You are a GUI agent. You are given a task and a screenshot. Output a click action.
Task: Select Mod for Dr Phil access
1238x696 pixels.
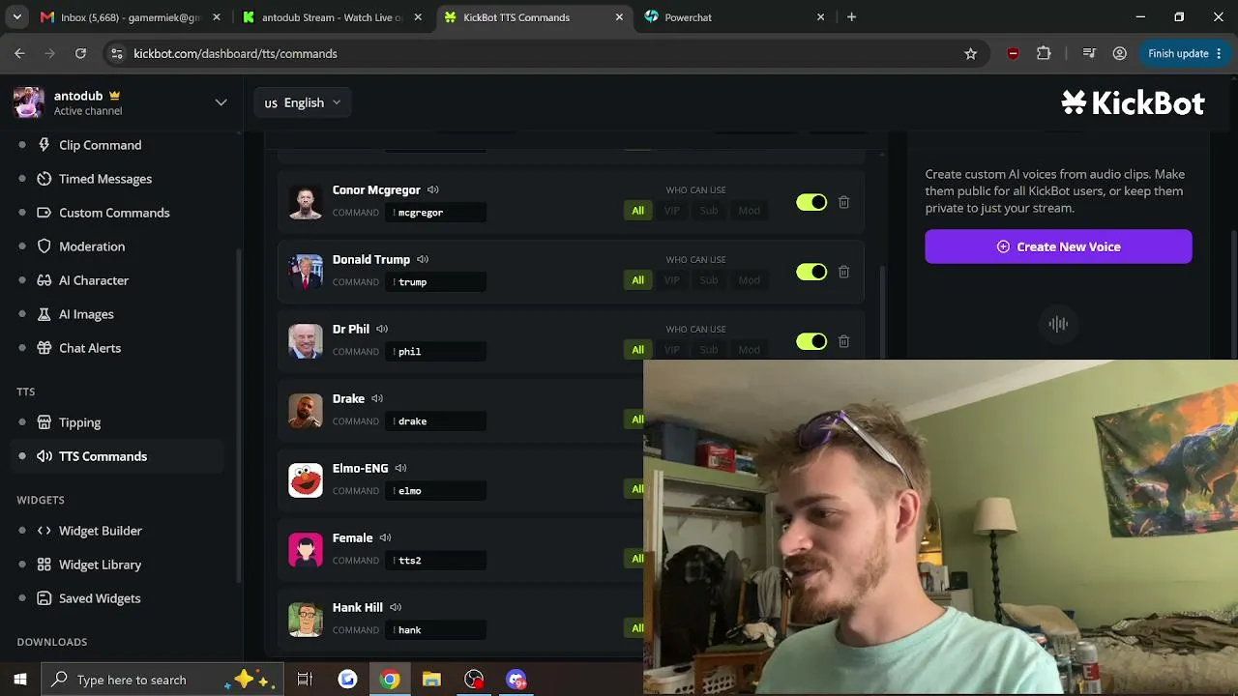[750, 350]
